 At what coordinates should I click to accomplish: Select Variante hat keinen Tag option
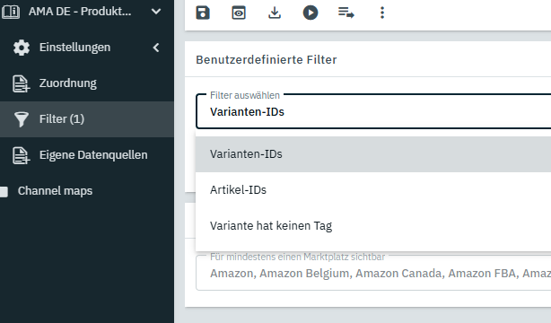point(373,225)
